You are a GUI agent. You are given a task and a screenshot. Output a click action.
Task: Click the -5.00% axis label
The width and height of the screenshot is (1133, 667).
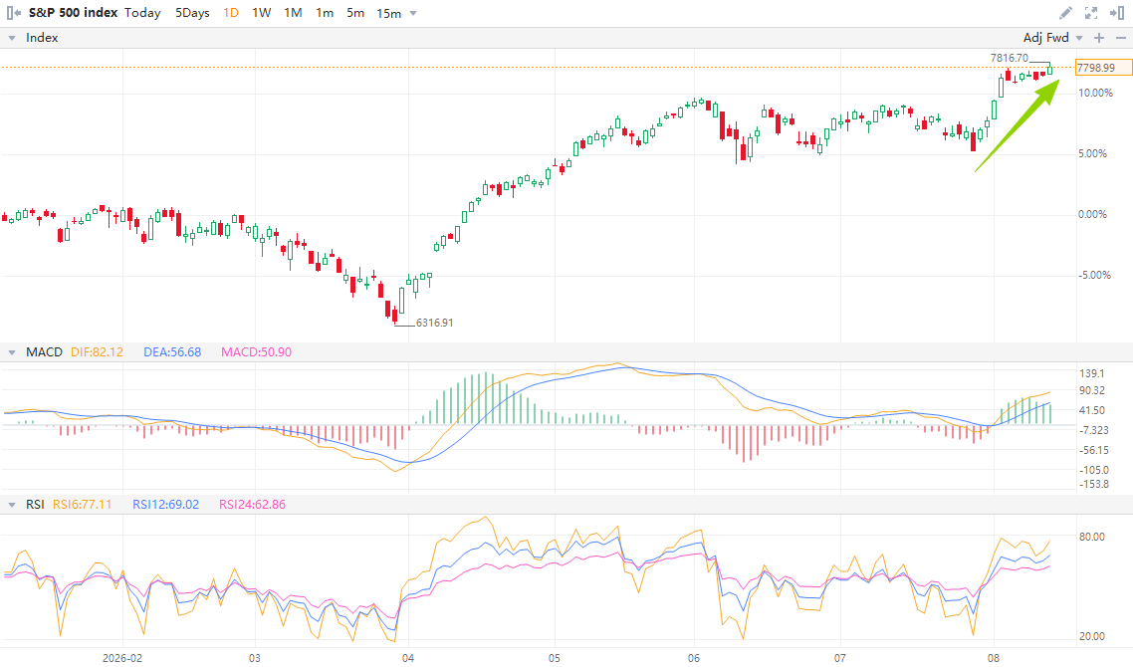(1095, 275)
